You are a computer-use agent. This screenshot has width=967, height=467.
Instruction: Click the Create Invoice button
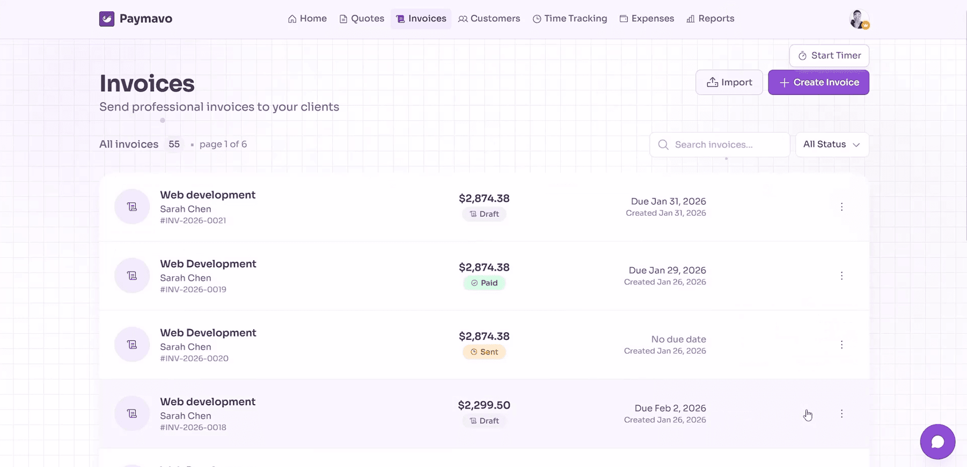click(818, 83)
